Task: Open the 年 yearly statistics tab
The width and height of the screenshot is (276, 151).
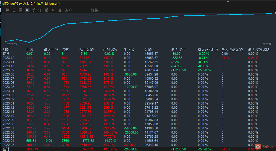Action: click(x=40, y=10)
